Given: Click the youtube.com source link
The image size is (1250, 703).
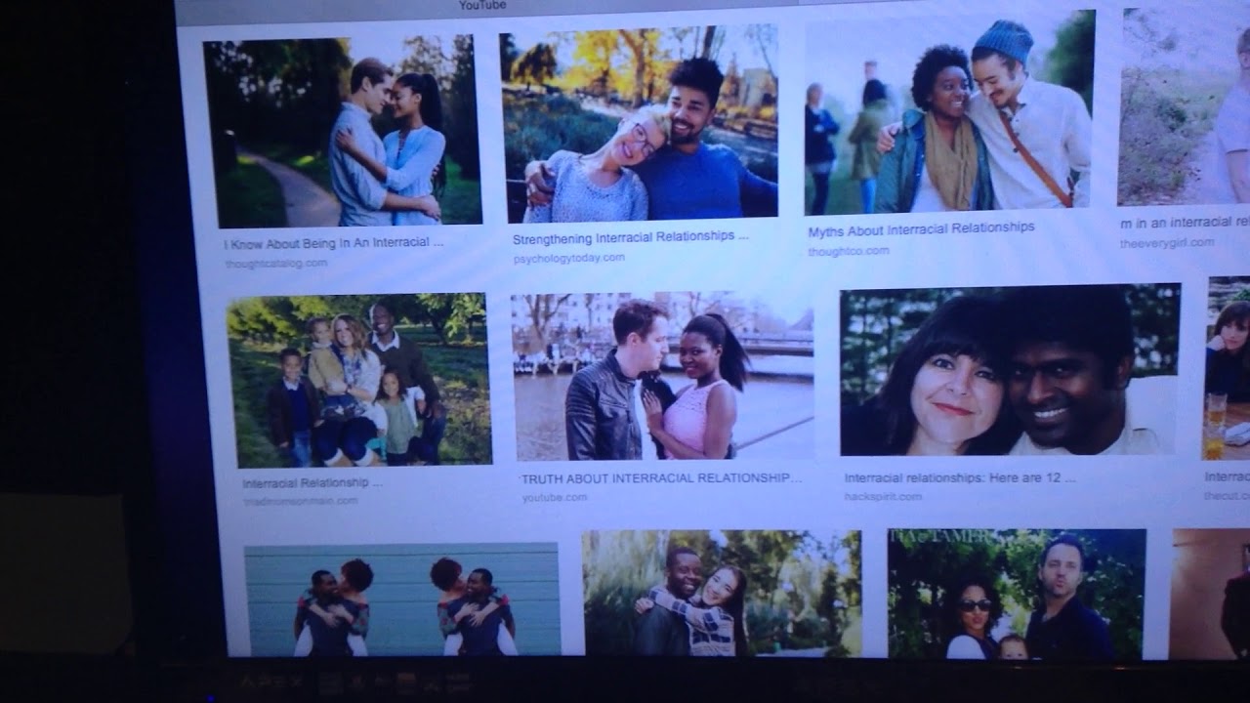Looking at the screenshot, I should click(554, 497).
